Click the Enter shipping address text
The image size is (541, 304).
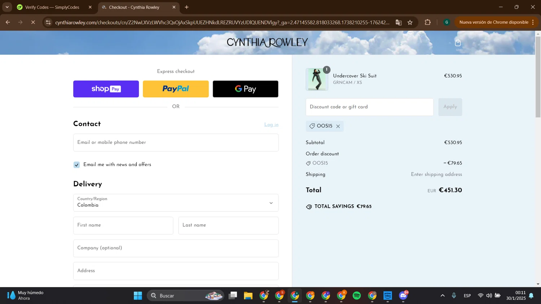(436, 175)
